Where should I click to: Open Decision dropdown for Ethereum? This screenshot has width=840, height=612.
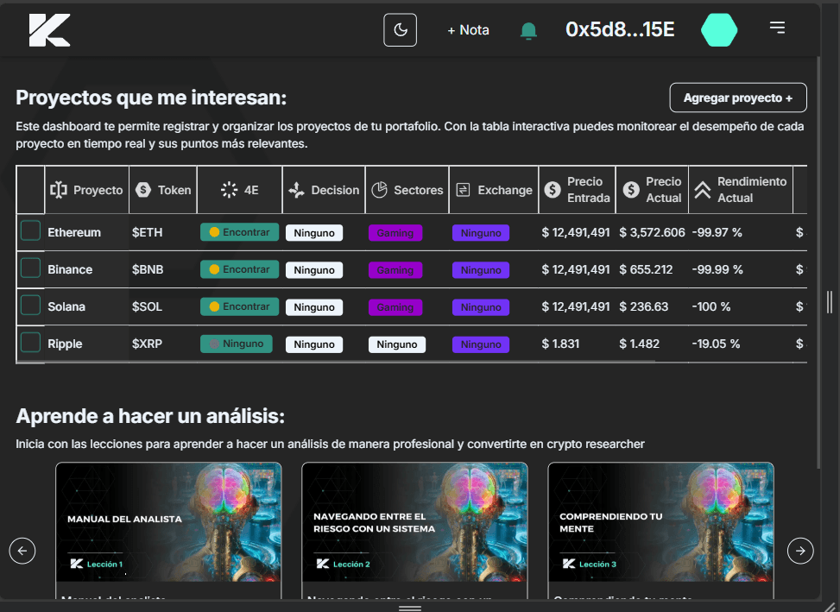314,233
